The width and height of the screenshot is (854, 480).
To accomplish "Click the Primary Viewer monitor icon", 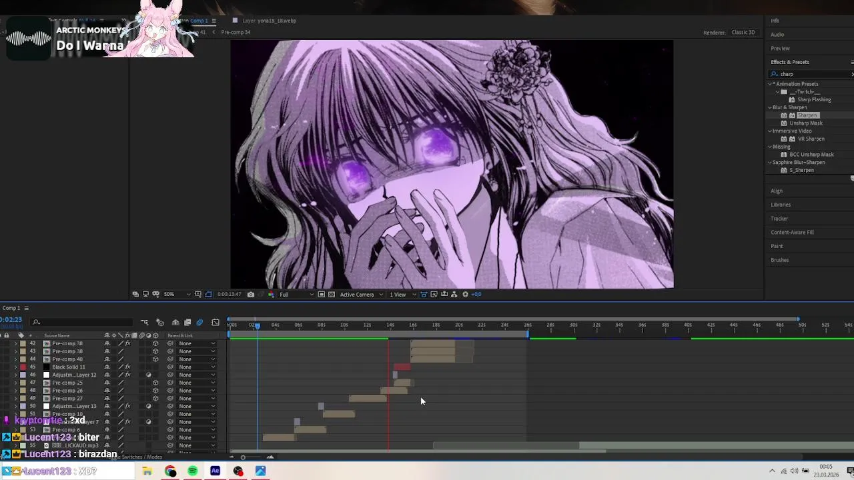I will pos(145,294).
